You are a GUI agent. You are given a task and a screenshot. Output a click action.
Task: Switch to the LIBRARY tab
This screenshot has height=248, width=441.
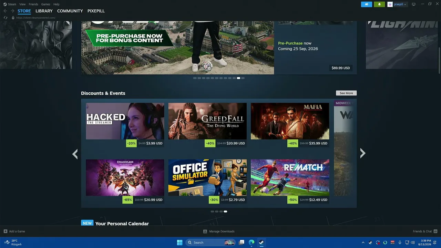pyautogui.click(x=44, y=11)
